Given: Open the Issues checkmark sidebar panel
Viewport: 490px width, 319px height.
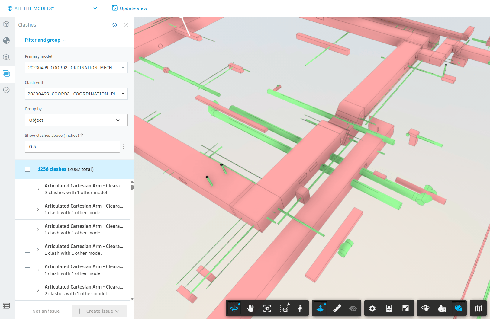Looking at the screenshot, I should click(6, 90).
